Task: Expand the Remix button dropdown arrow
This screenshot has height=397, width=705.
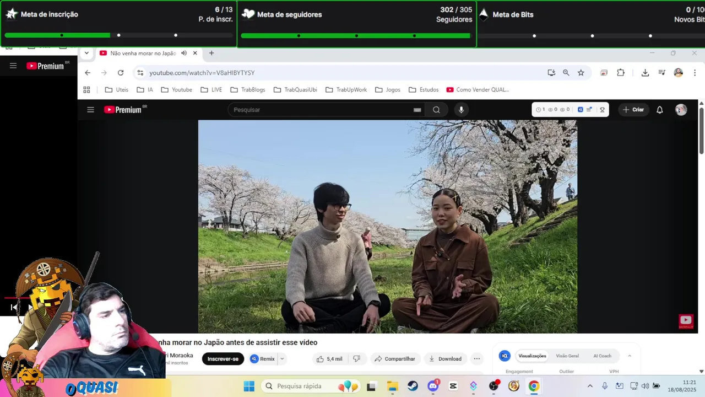Action: pos(282,359)
